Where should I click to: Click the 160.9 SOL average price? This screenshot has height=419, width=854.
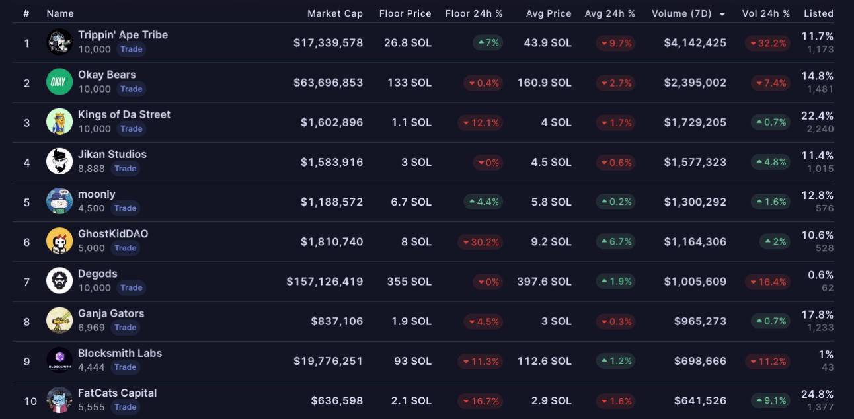point(545,83)
